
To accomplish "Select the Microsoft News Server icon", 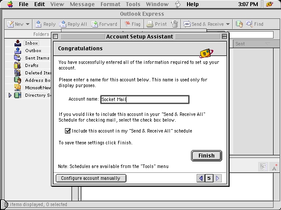I will pos(18,87).
